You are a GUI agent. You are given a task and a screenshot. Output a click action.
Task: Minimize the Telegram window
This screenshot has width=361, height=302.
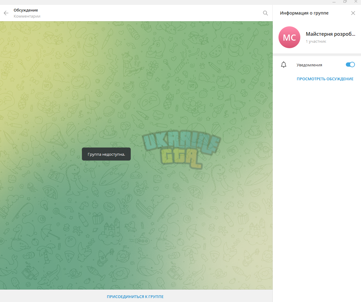click(x=334, y=2)
